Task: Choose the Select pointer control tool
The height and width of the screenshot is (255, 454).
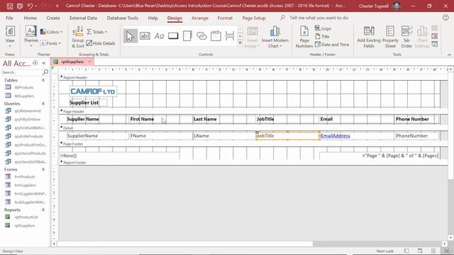Action: 131,36
